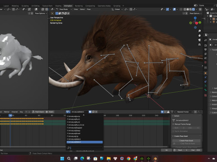
Task: Switch to the Sculpting workspace tab
Action: click(x=25, y=6)
